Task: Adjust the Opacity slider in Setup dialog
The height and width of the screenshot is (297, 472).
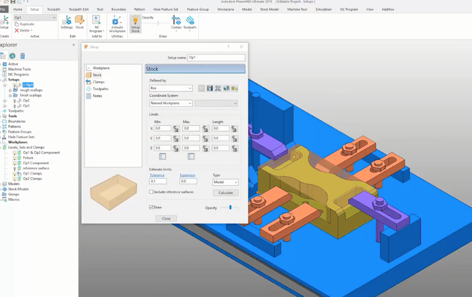Action: coord(230,207)
